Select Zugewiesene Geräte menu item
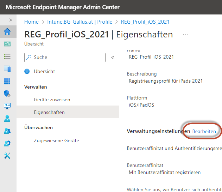Screen dimensions: 222x192 point(56,140)
